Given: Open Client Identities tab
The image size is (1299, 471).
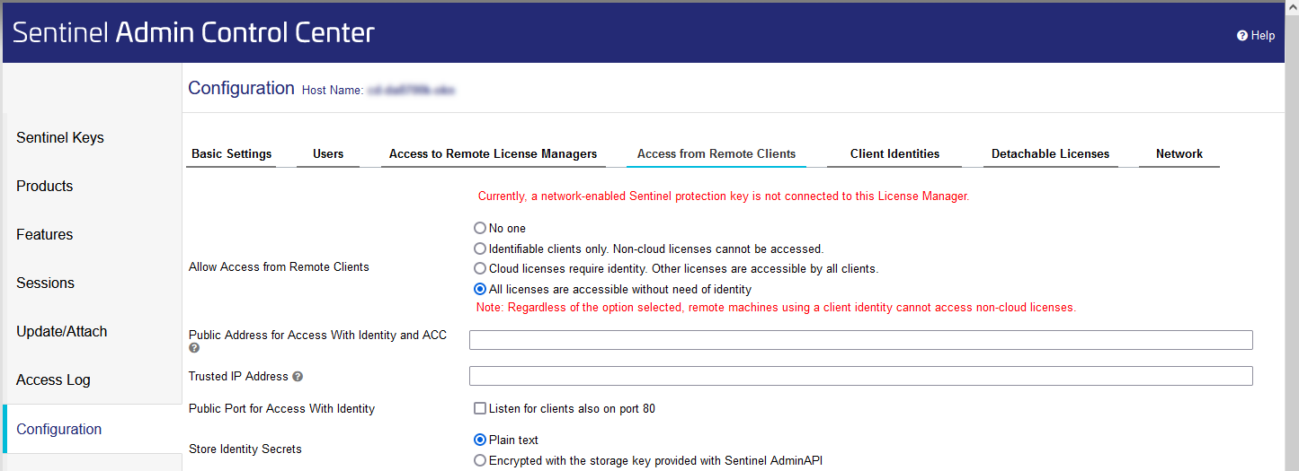Looking at the screenshot, I should [x=895, y=153].
